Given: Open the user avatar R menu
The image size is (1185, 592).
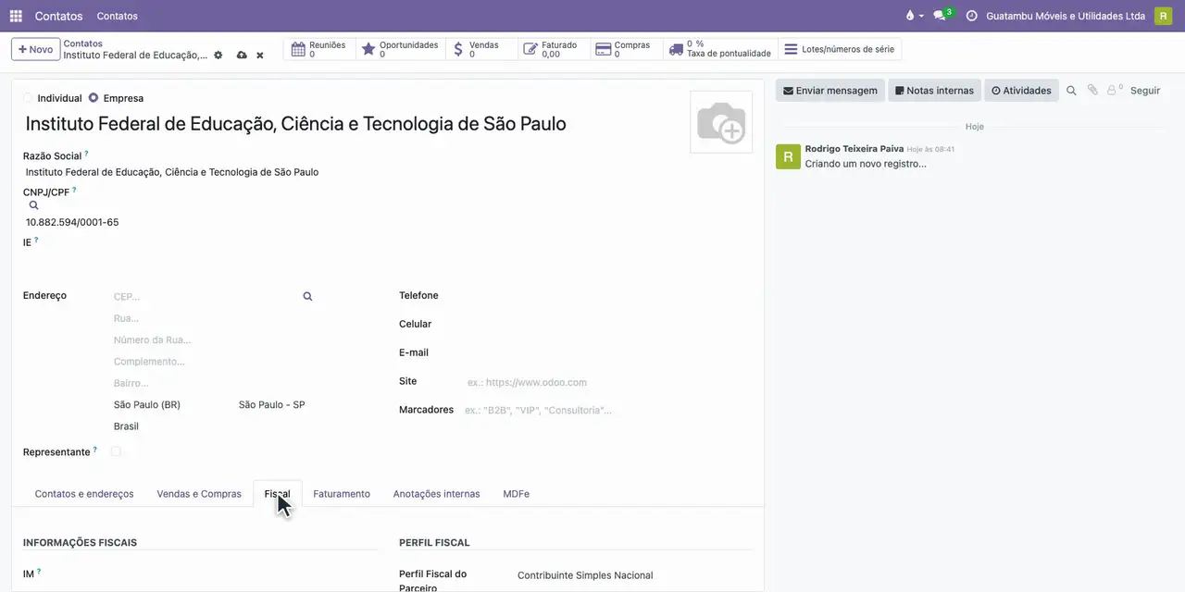Looking at the screenshot, I should (1163, 16).
